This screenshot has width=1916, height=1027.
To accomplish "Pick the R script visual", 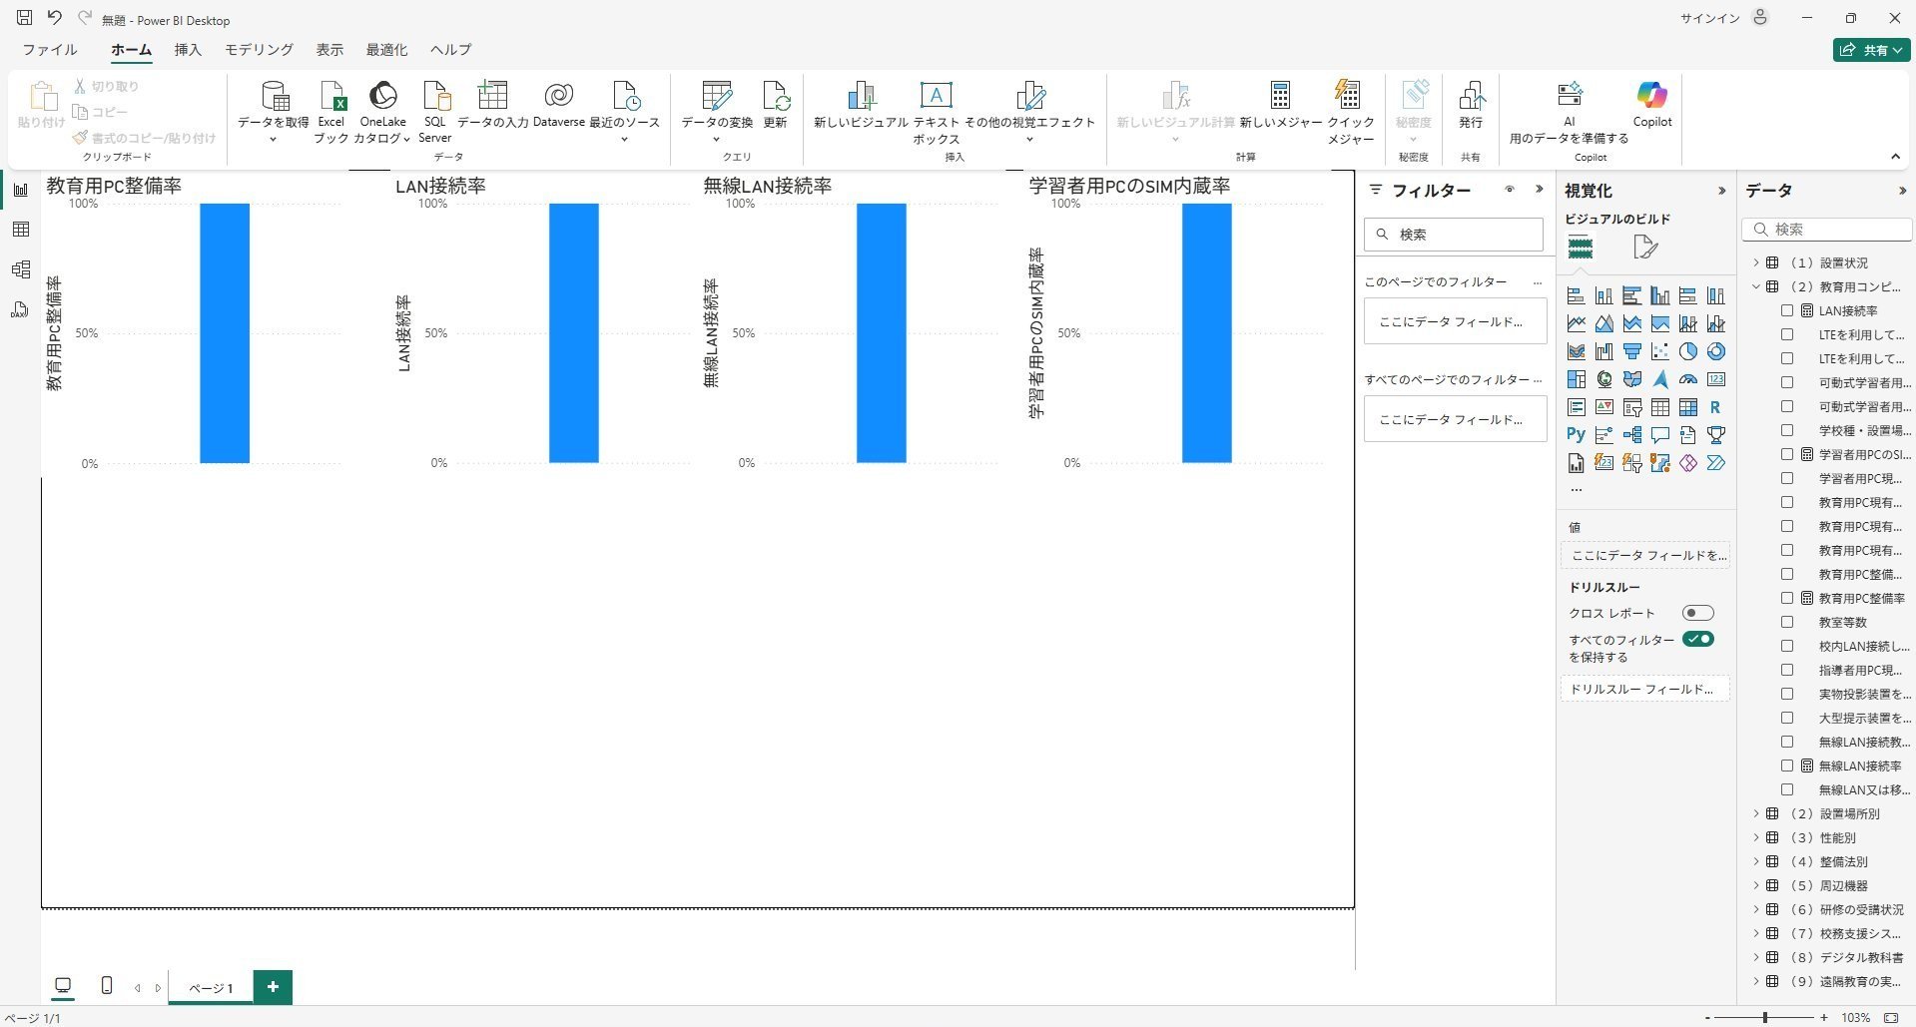I will (1715, 407).
